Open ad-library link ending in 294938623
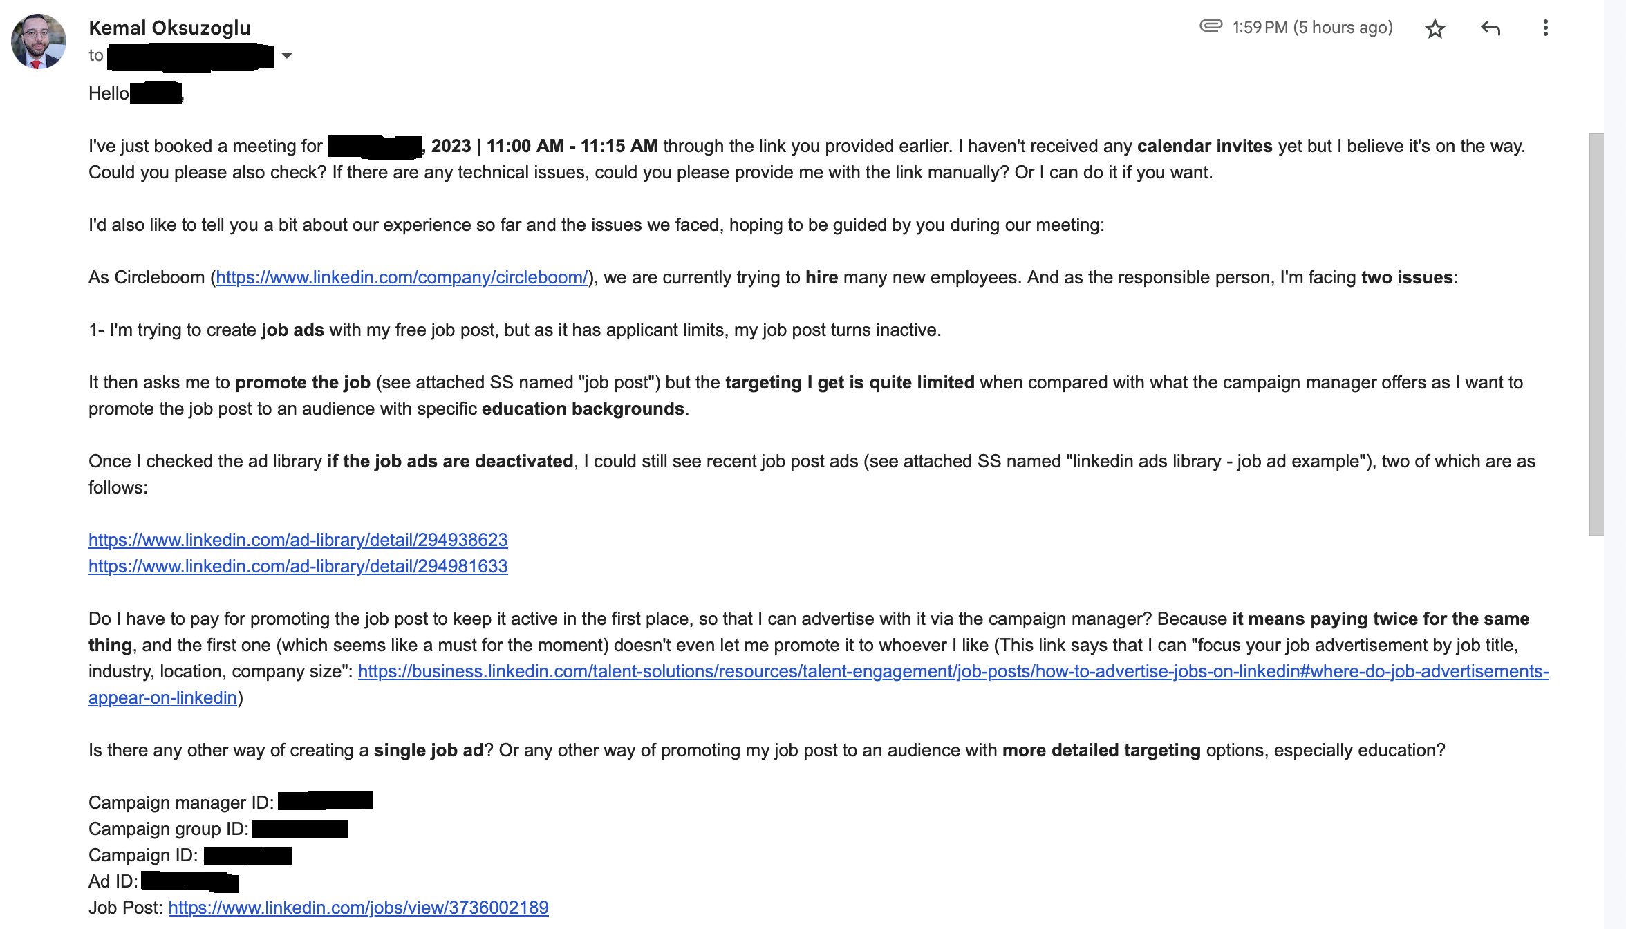The height and width of the screenshot is (929, 1626). (x=298, y=541)
